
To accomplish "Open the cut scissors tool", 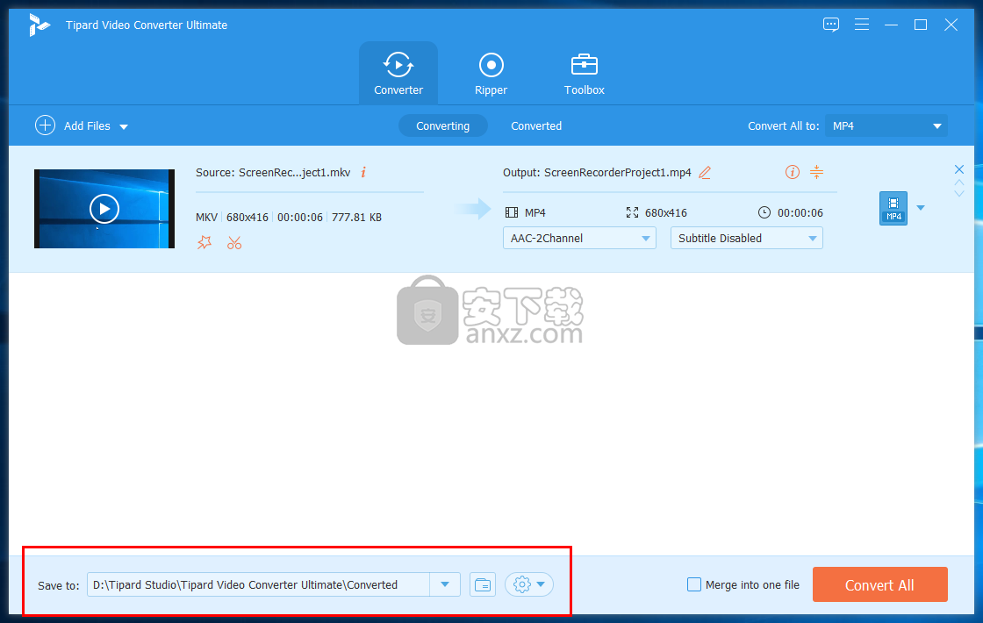I will click(x=233, y=242).
